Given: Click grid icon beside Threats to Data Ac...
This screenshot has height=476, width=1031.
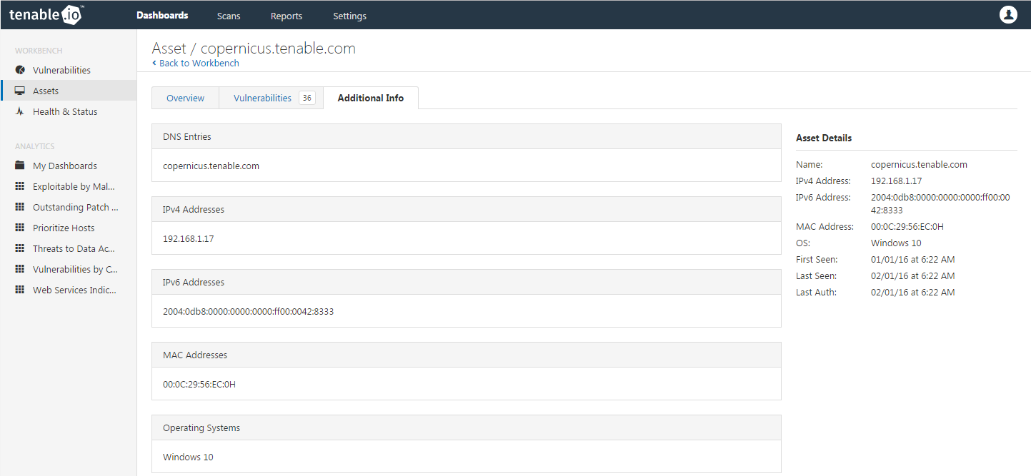Looking at the screenshot, I should 20,248.
